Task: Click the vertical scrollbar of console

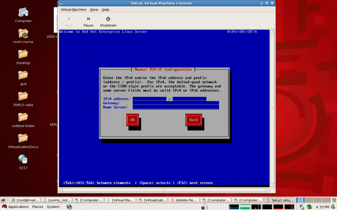Action: coord(273,108)
